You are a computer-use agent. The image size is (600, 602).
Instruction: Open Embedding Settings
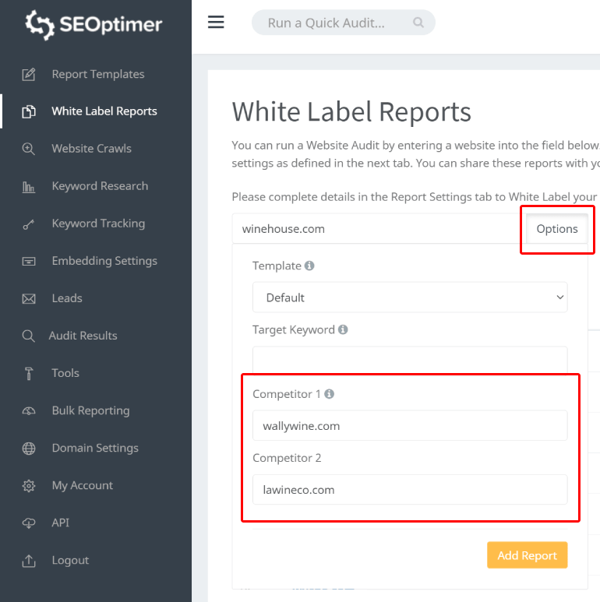click(104, 261)
